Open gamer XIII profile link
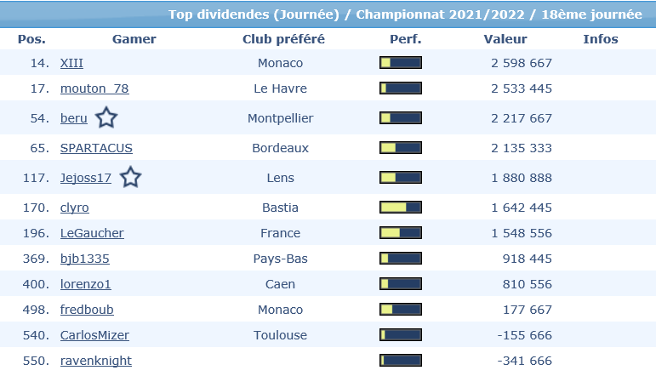656x376 pixels. coord(71,63)
